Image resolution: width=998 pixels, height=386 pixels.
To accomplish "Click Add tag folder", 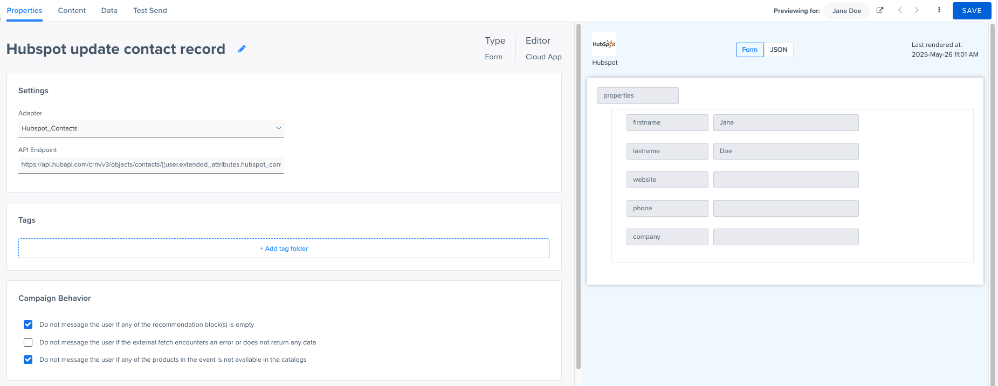I will [x=284, y=249].
